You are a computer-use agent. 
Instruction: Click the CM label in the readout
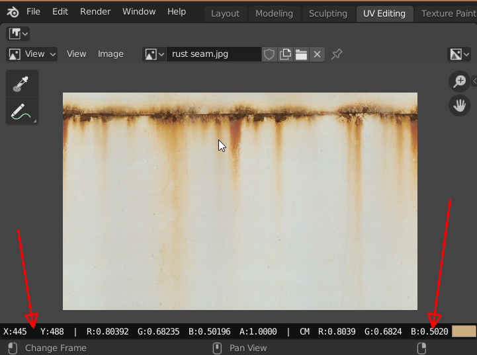pyautogui.click(x=304, y=331)
